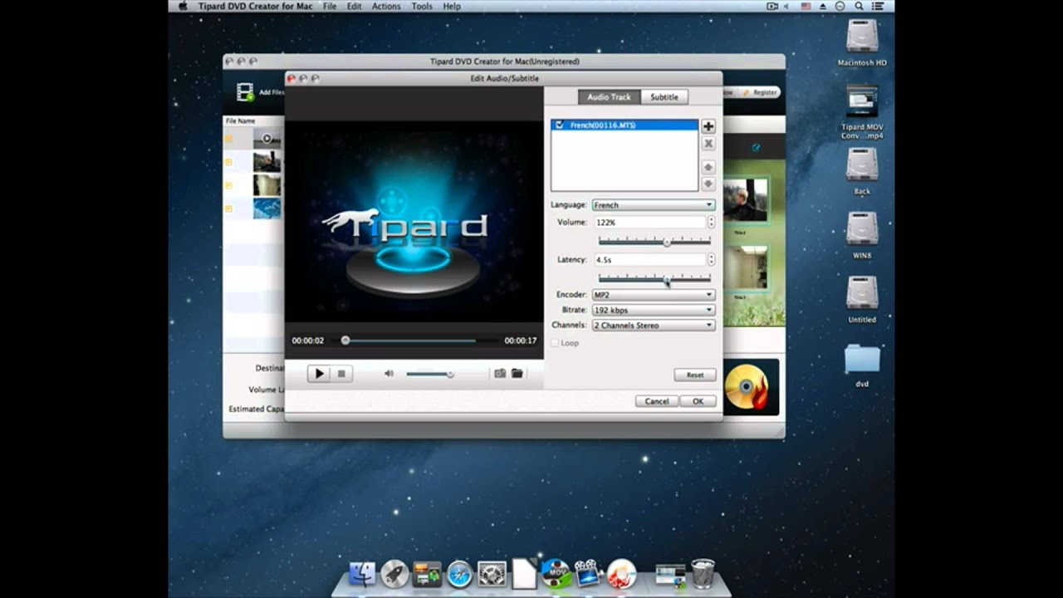This screenshot has height=598, width=1063.
Task: Open blank document icon in dock
Action: pyautogui.click(x=524, y=574)
